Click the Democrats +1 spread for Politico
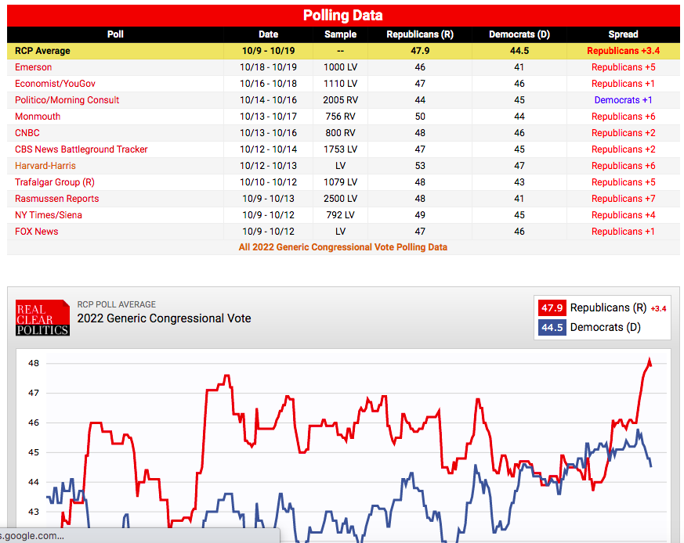The image size is (684, 543). coord(624,100)
